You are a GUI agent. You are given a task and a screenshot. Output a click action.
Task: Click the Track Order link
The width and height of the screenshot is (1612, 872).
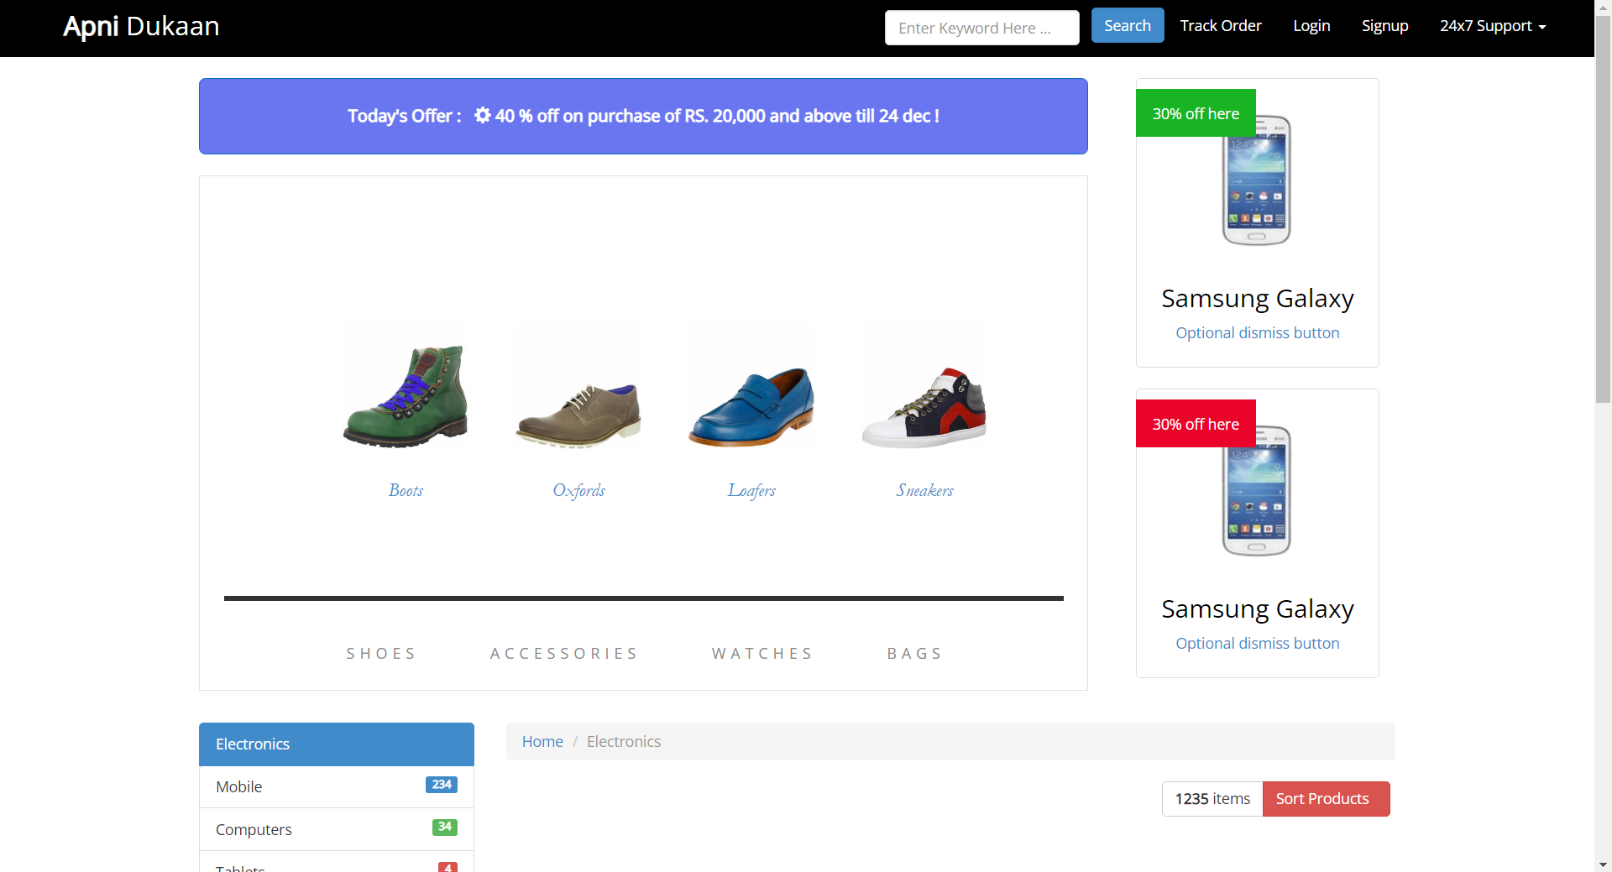click(x=1221, y=25)
